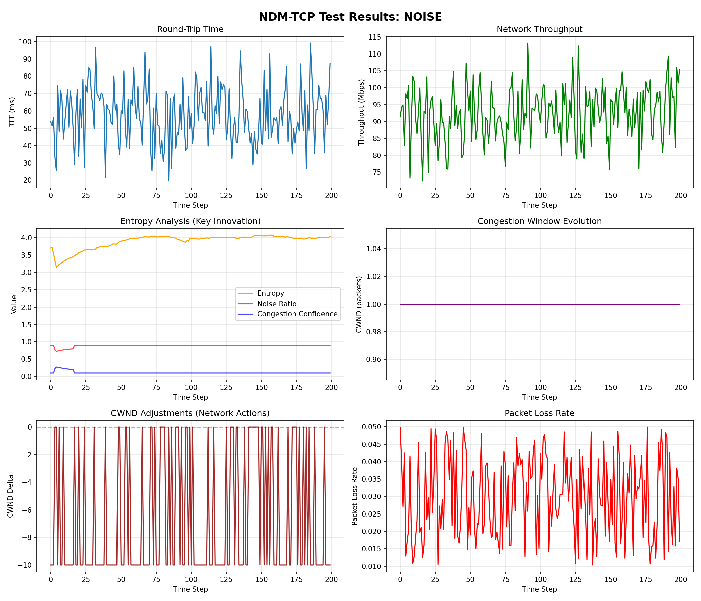701x601 pixels.
Task: Click the Packet Loss Rate y-axis label
Action: 354,496
